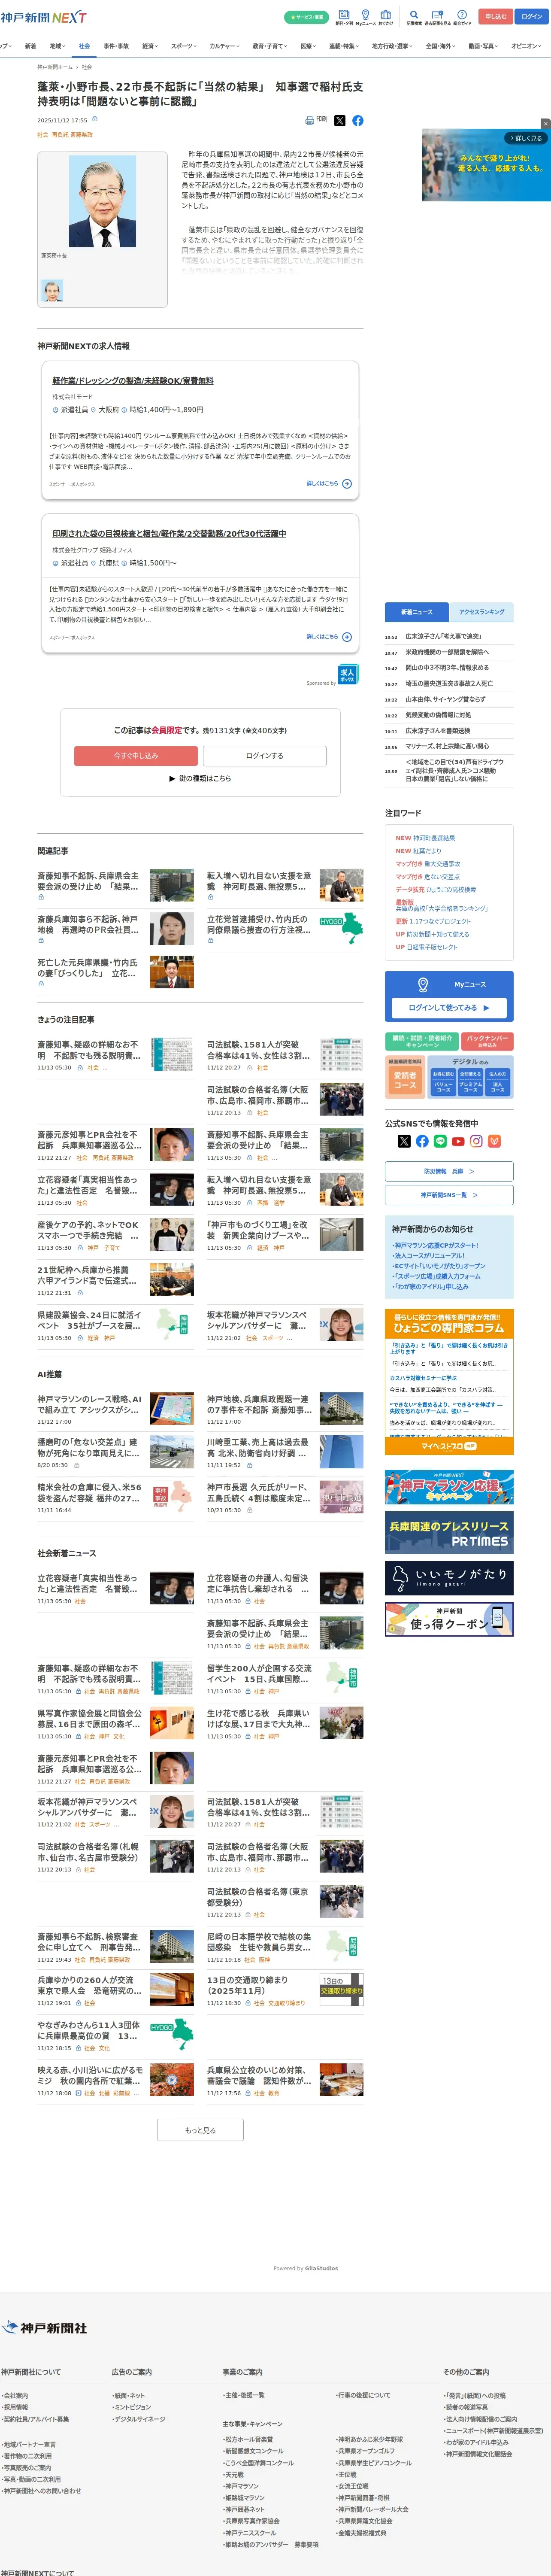Share article on Facebook icon
Image resolution: width=551 pixels, height=2576 pixels.
point(357,120)
